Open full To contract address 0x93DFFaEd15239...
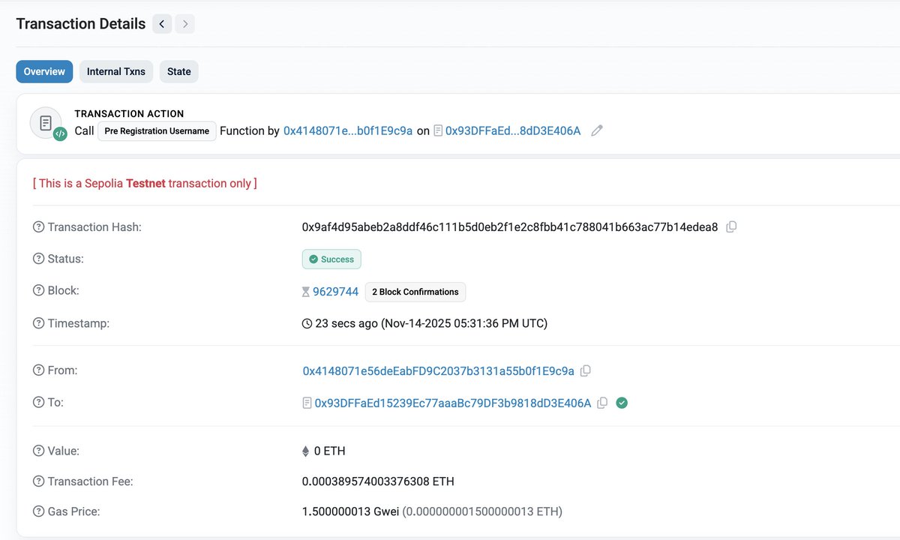 (453, 403)
